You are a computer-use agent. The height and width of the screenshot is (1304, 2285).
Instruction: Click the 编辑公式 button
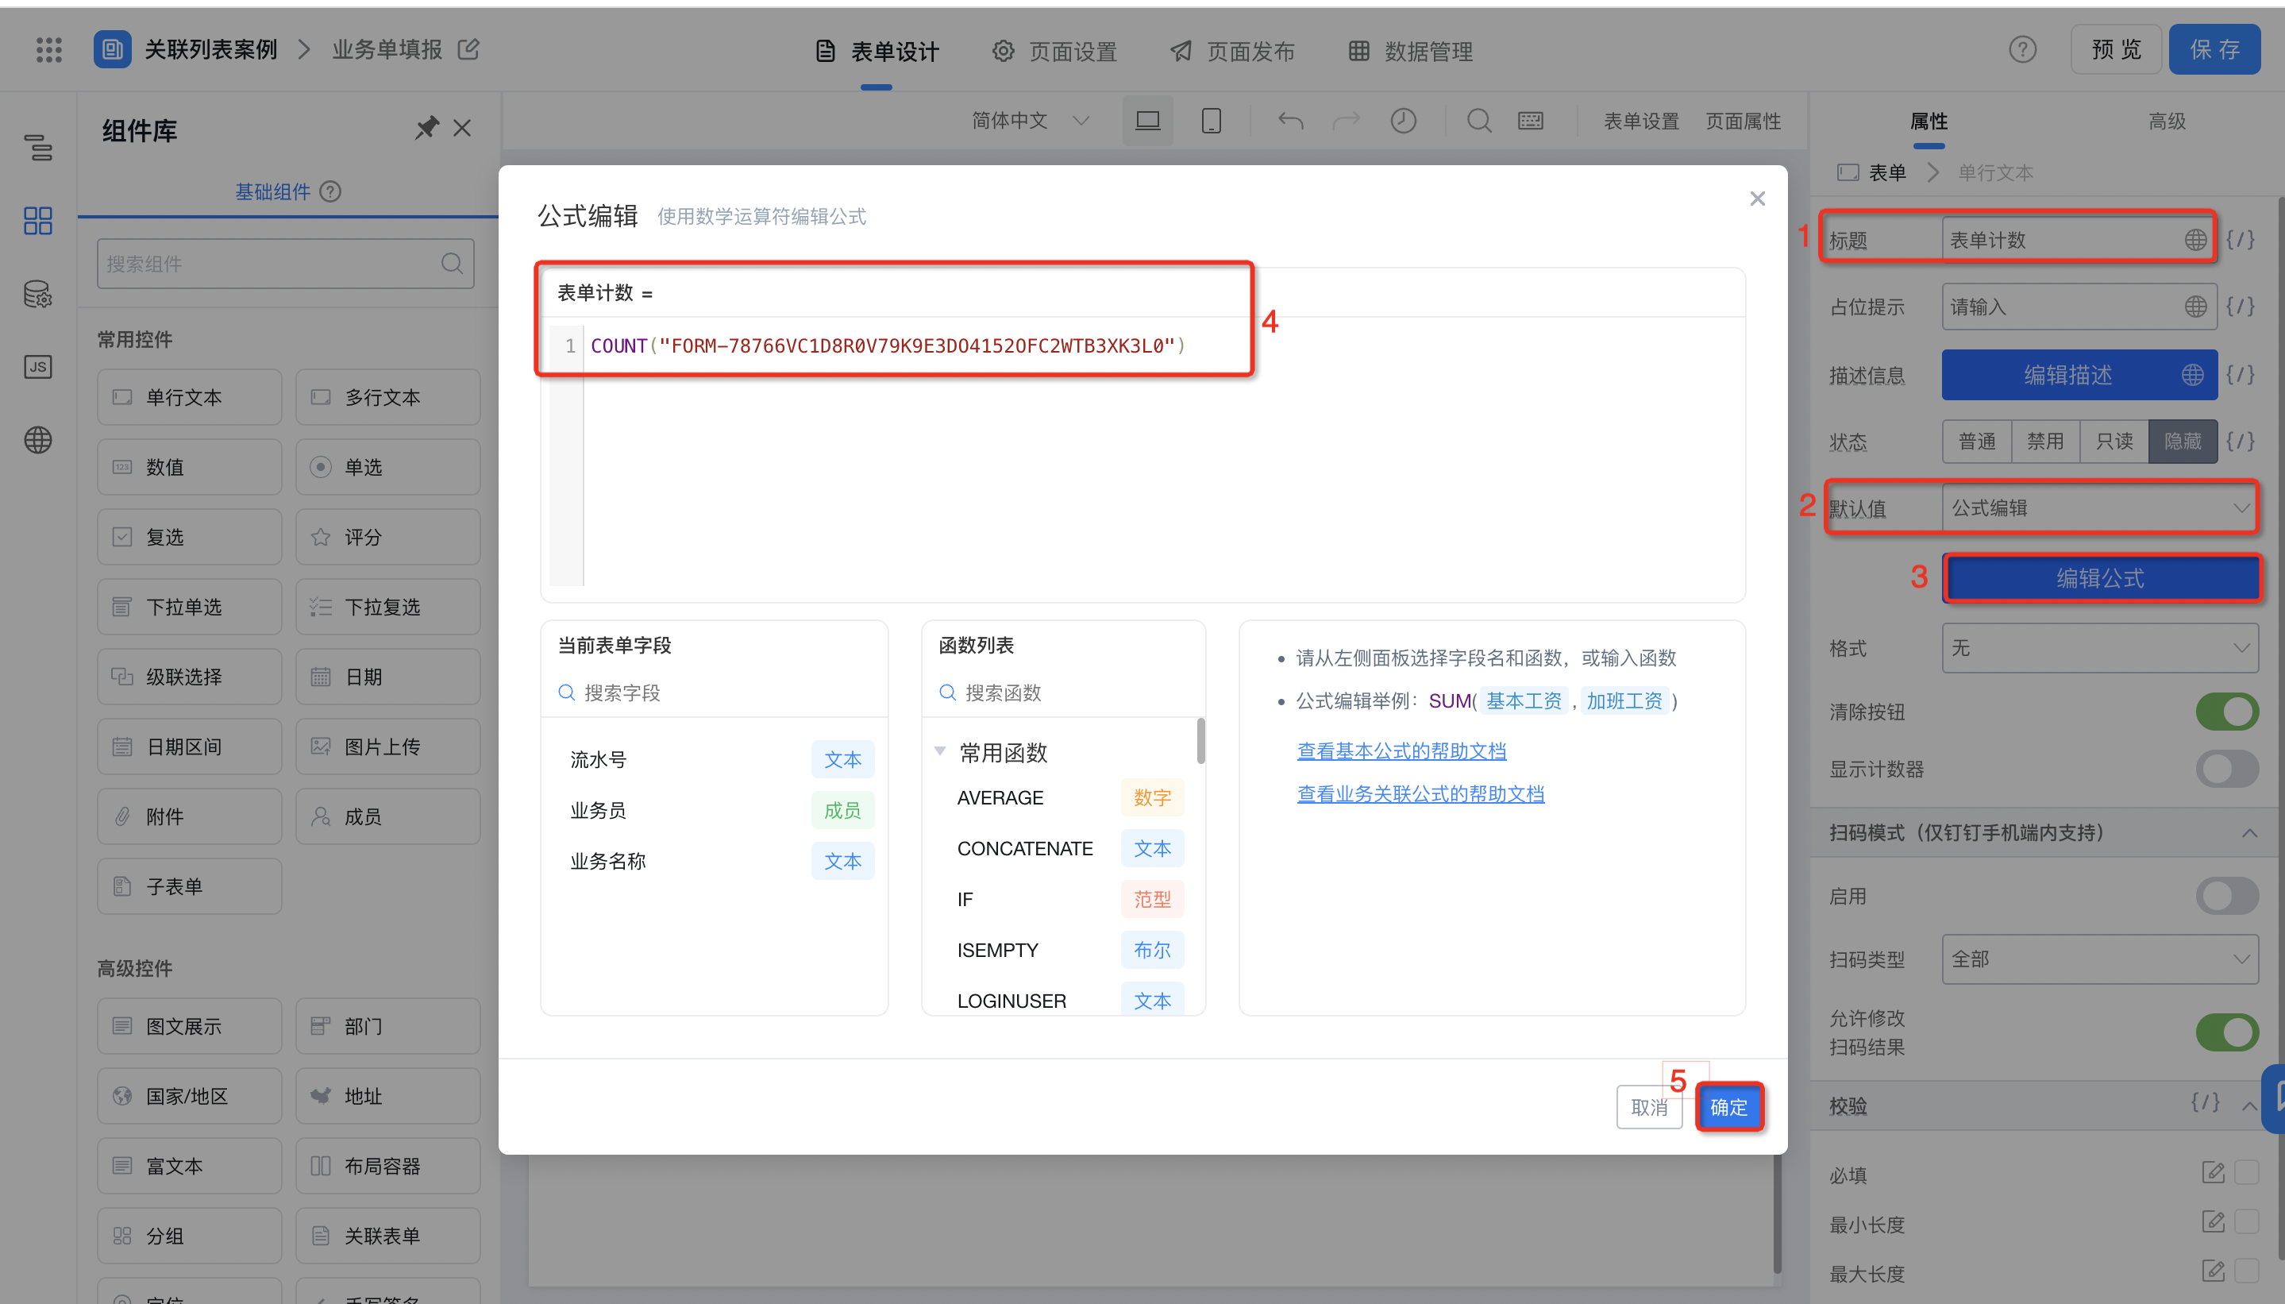click(x=2101, y=577)
